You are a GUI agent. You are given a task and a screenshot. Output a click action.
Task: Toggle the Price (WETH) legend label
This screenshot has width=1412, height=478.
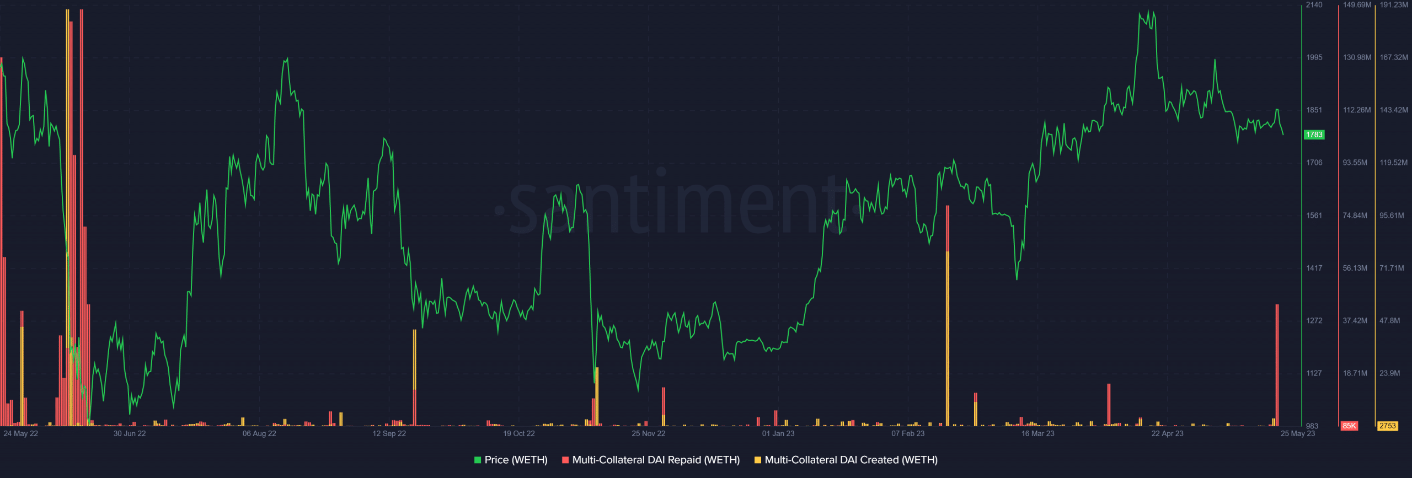pyautogui.click(x=516, y=460)
